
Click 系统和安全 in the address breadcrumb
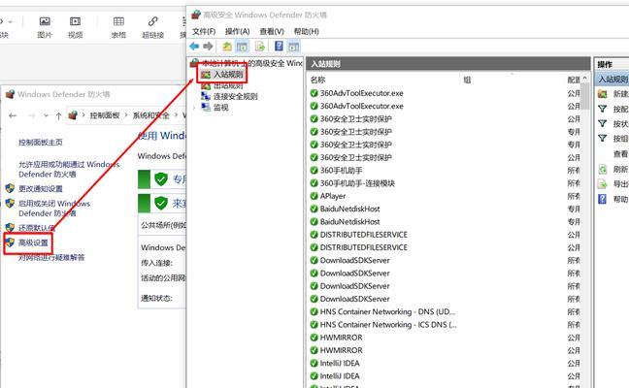coord(150,115)
